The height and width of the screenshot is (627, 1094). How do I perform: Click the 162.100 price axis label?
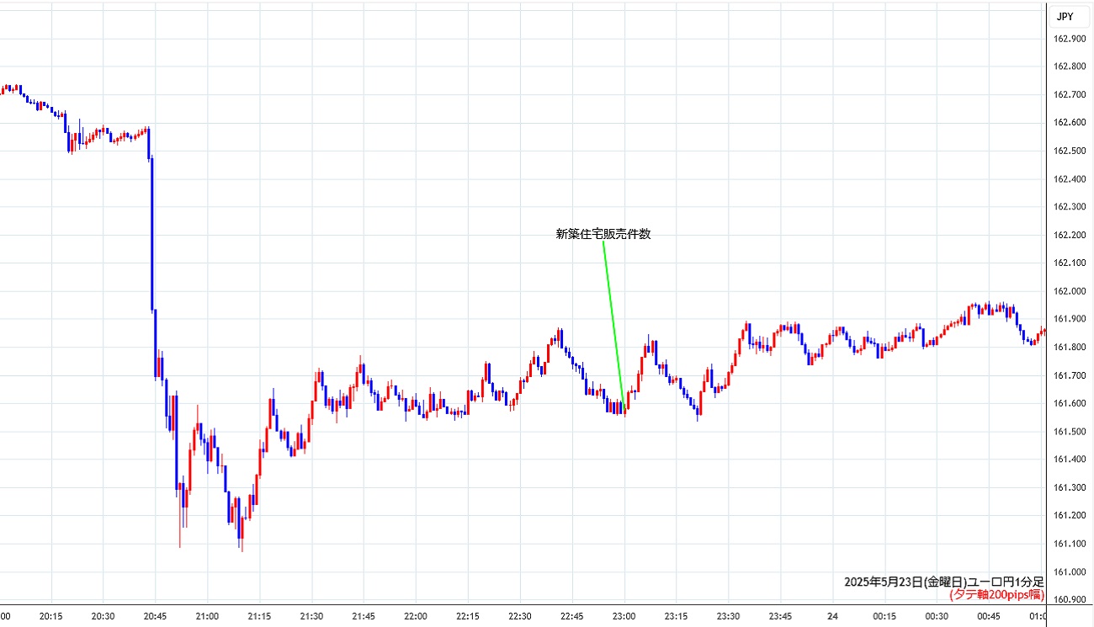[x=1069, y=263]
